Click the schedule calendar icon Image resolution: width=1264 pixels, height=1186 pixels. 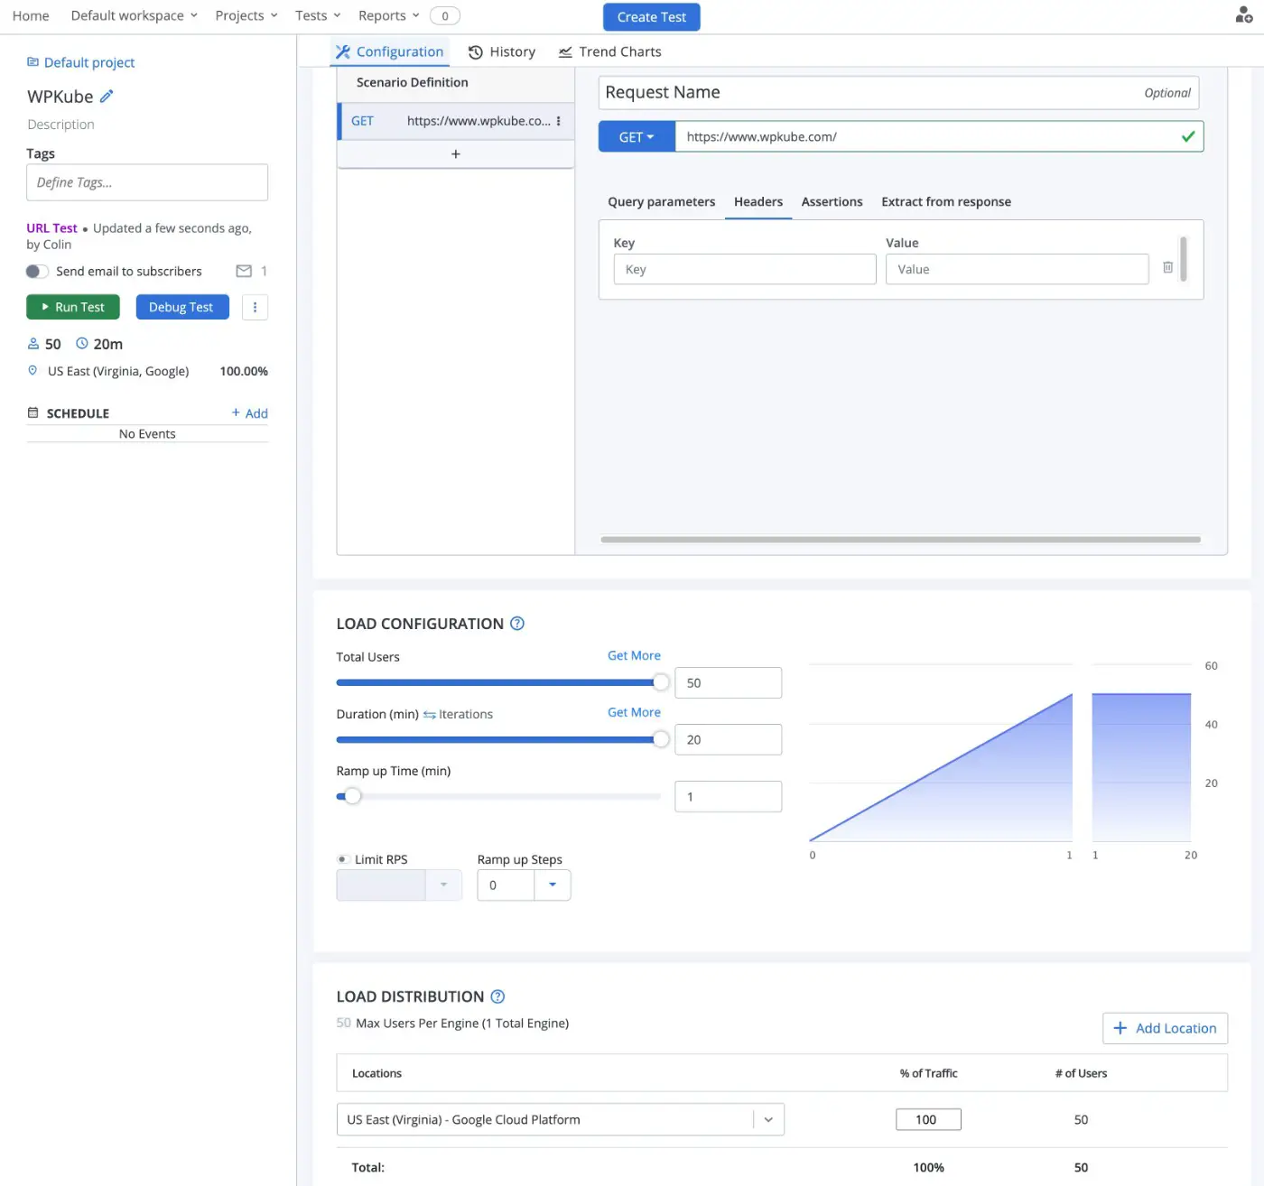[33, 413]
